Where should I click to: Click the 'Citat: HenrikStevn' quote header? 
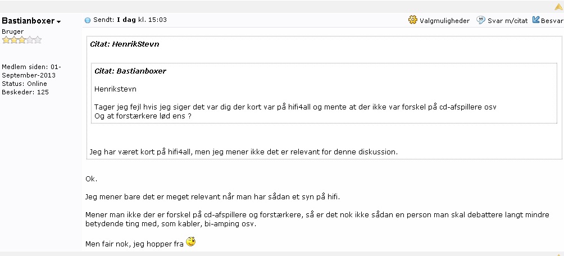(x=125, y=44)
